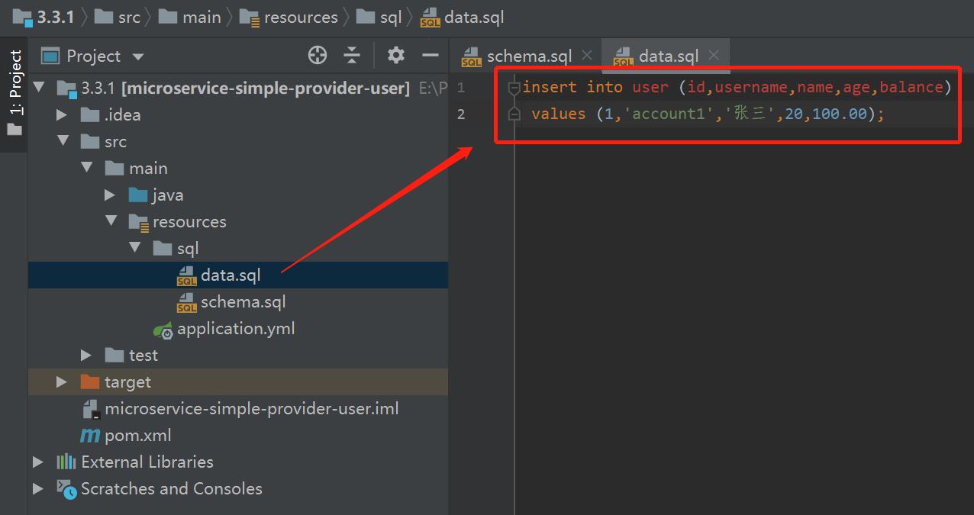Toggle code folding on line 1 gutter
Image resolution: width=974 pixels, height=515 pixels.
pos(514,88)
